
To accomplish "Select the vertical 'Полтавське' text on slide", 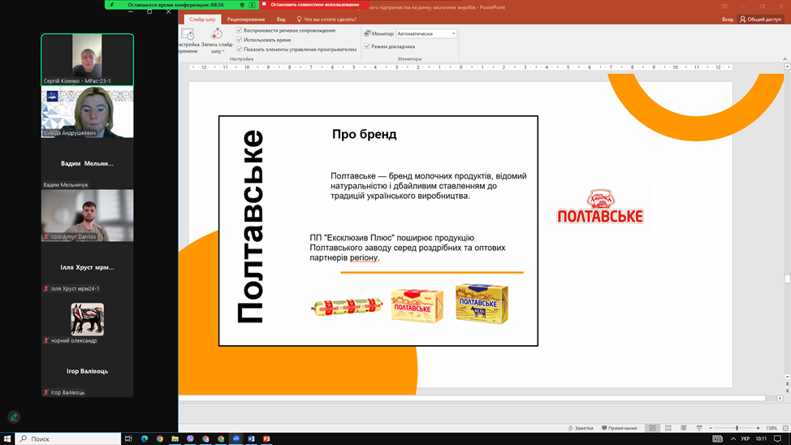I will pos(250,227).
